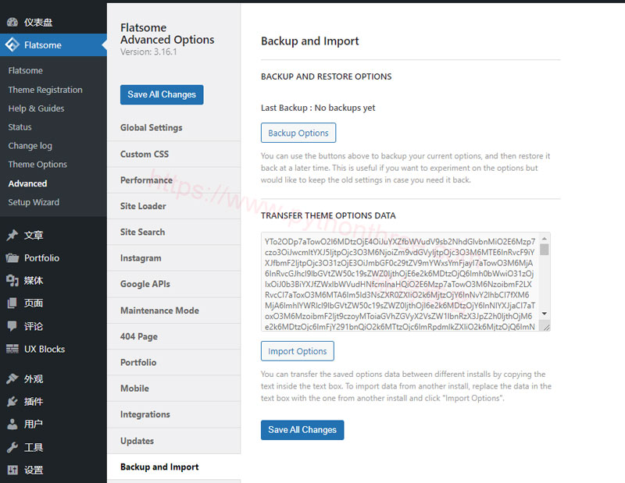Open the 页面 pages menu

pyautogui.click(x=53, y=304)
